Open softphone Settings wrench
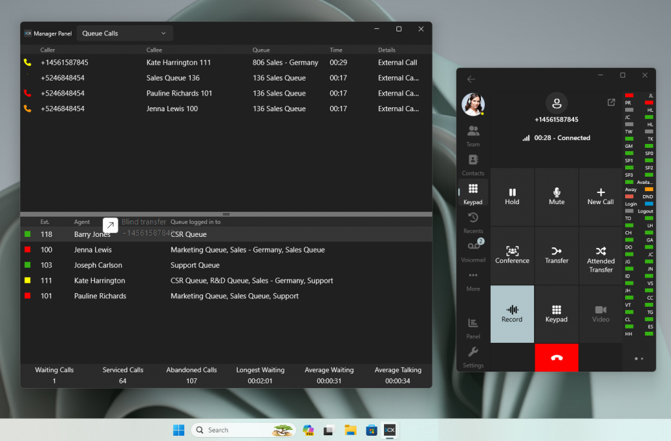Image resolution: width=671 pixels, height=441 pixels. [x=473, y=357]
